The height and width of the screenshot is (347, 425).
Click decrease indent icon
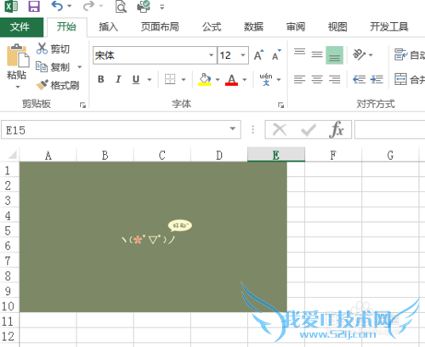(359, 79)
